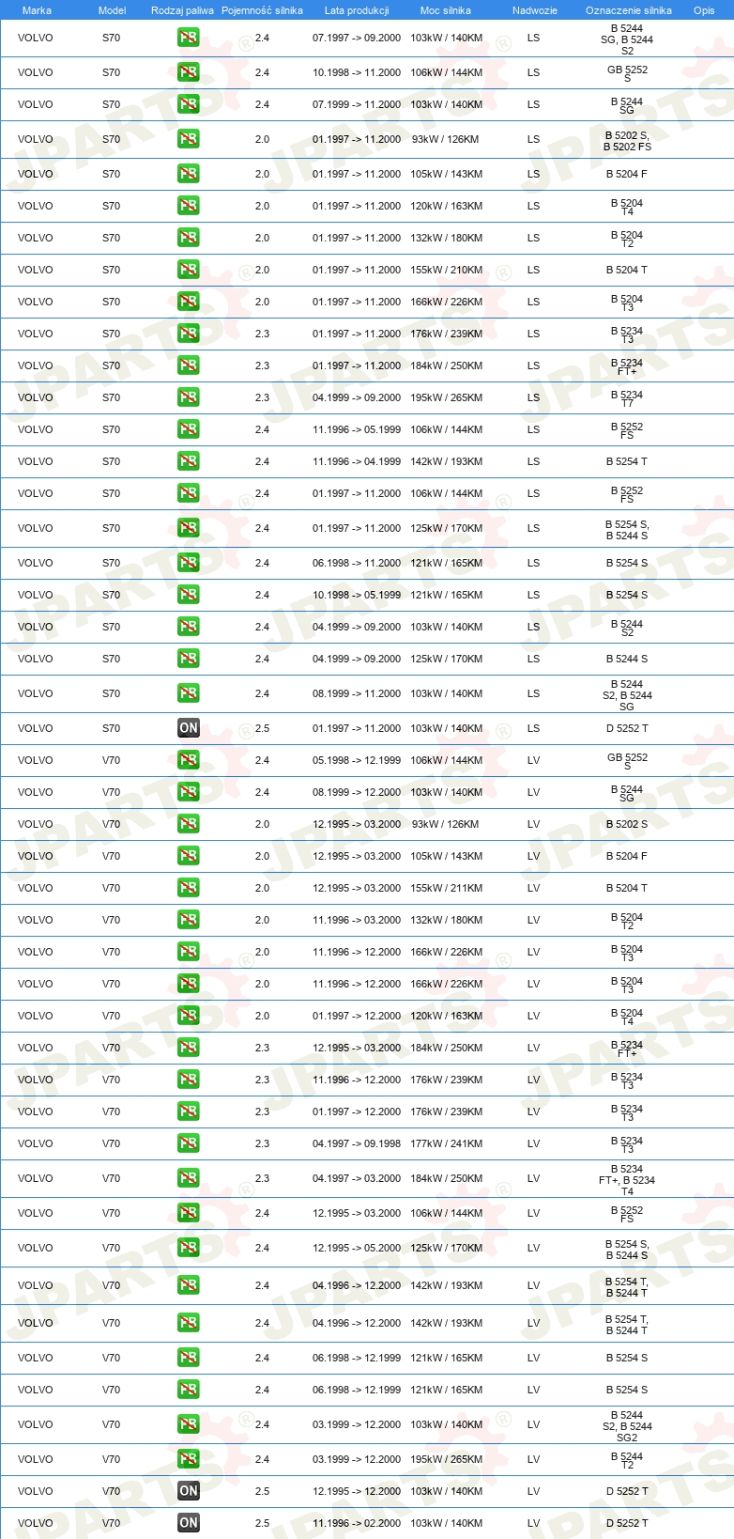Click petrol icon in V70 GB 5252 S row
The width and height of the screenshot is (734, 1539).
(189, 760)
